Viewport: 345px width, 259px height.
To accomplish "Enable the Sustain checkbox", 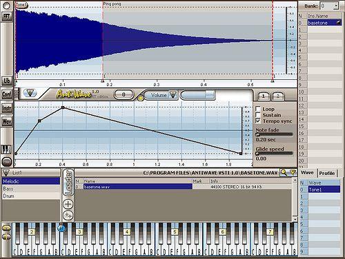I will pyautogui.click(x=258, y=115).
